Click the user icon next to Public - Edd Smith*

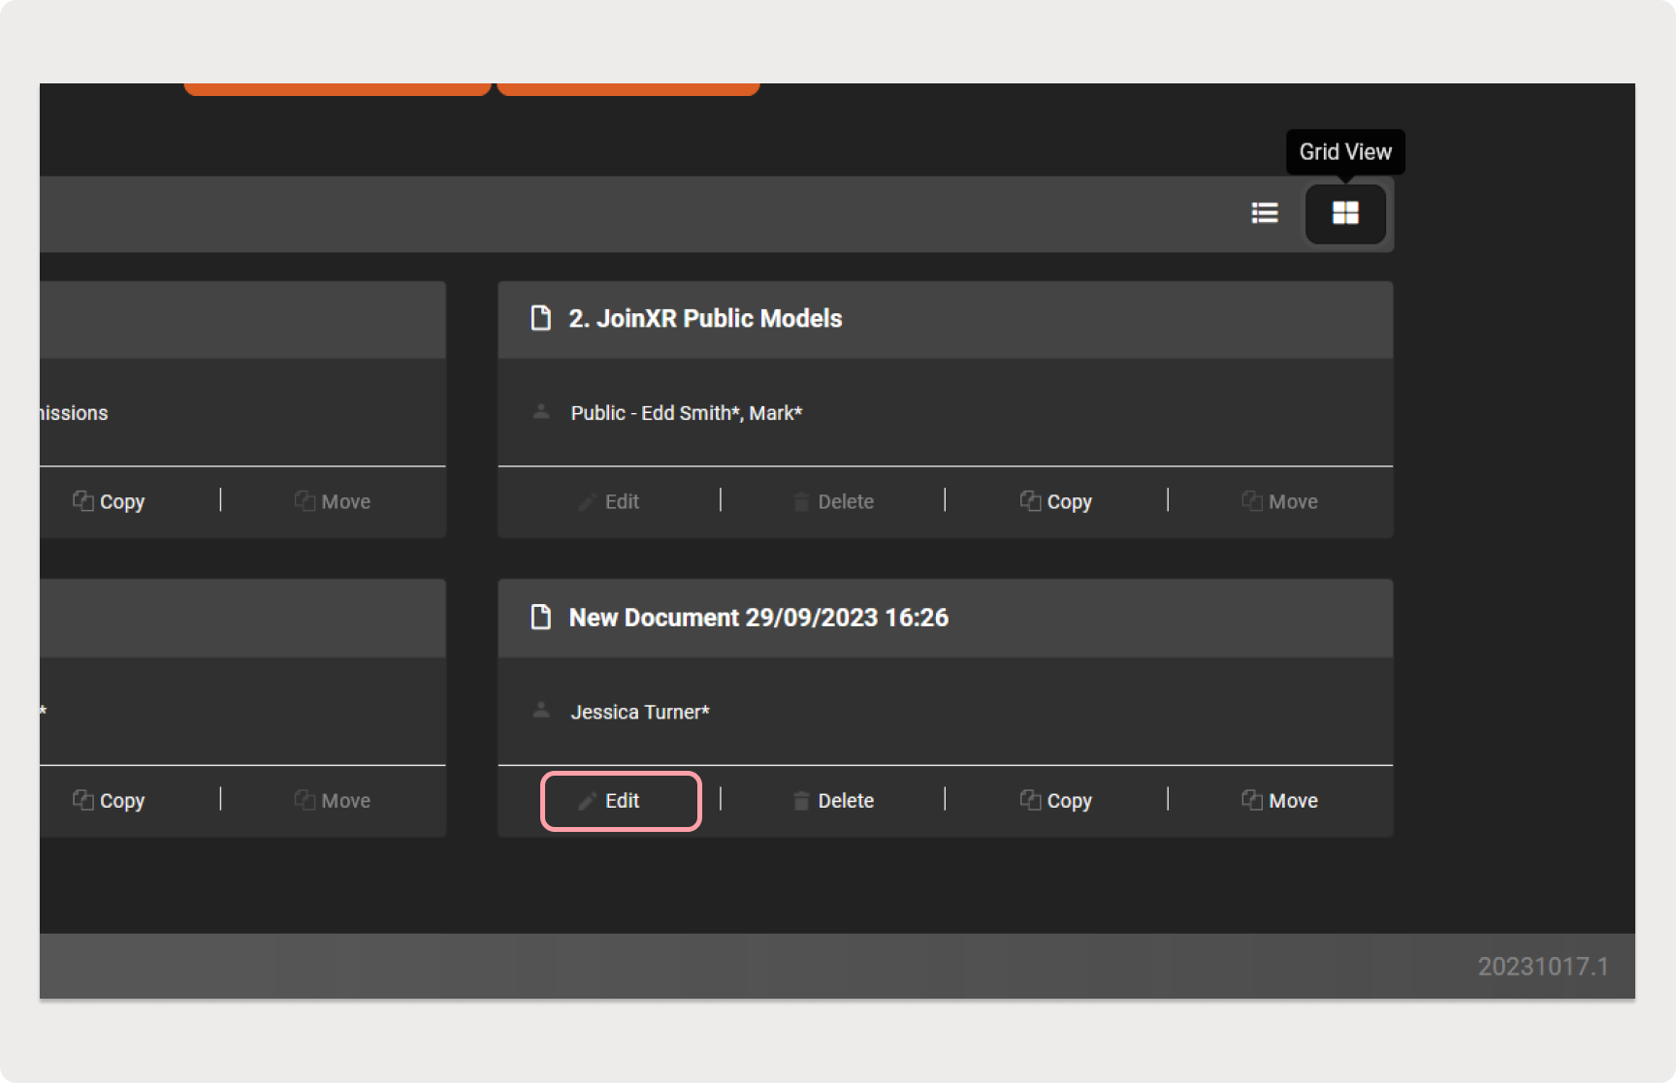click(x=541, y=412)
